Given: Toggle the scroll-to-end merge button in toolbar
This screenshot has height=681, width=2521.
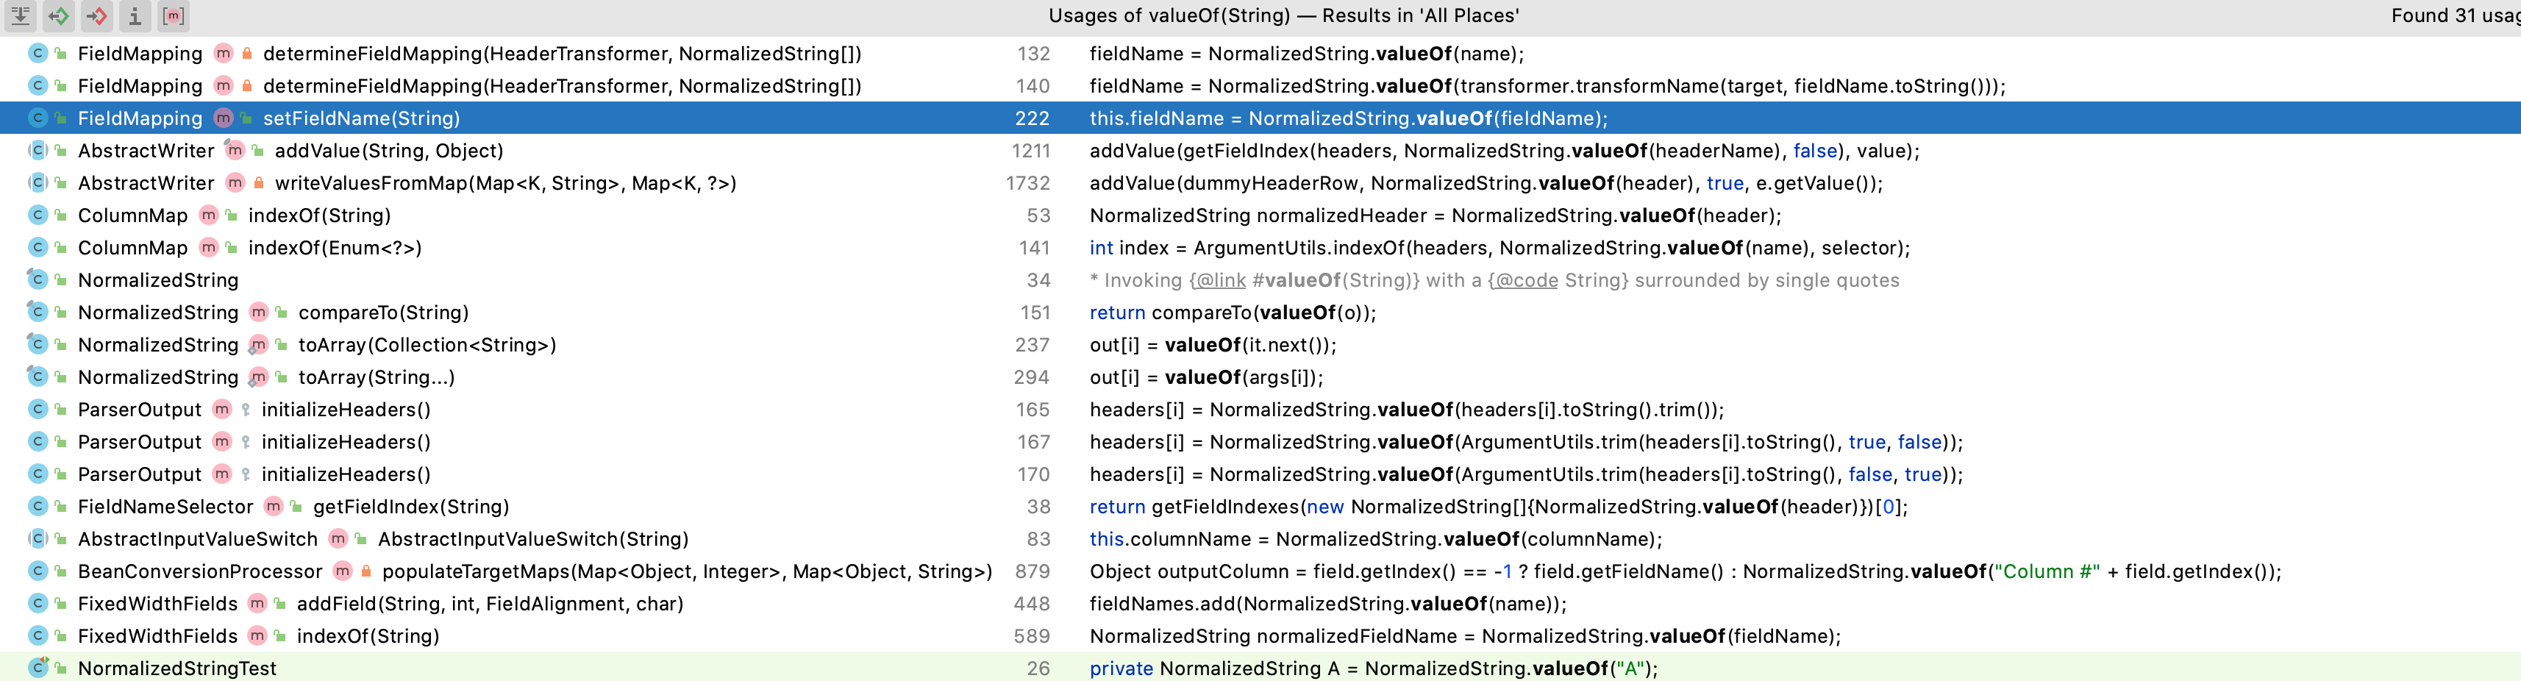Looking at the screenshot, I should pyautogui.click(x=21, y=15).
